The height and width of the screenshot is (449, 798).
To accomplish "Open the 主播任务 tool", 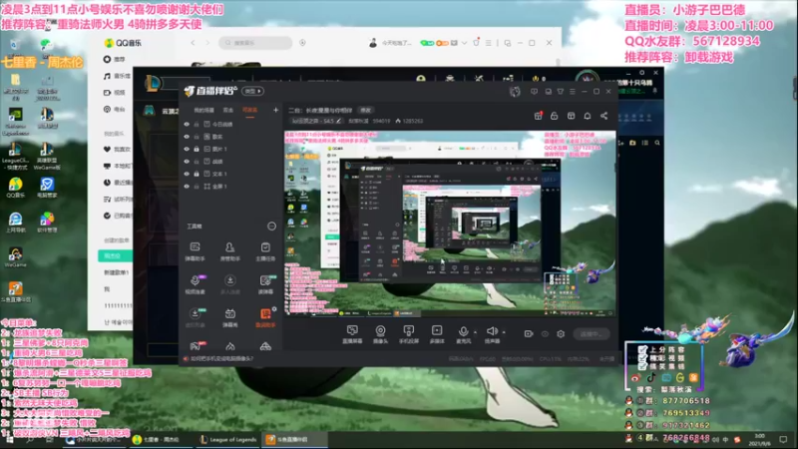I will pos(265,251).
